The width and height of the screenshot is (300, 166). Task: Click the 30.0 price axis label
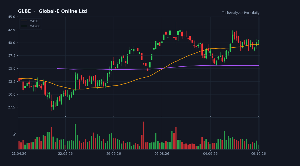click(x=12, y=94)
